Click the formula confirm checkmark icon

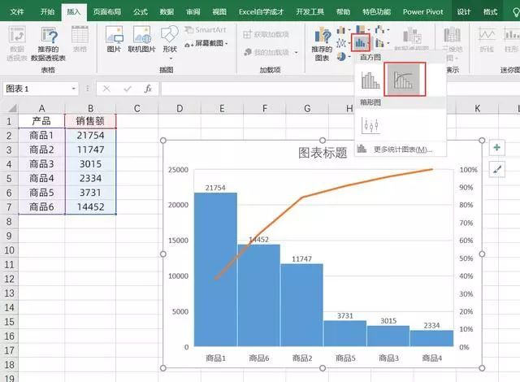click(128, 89)
